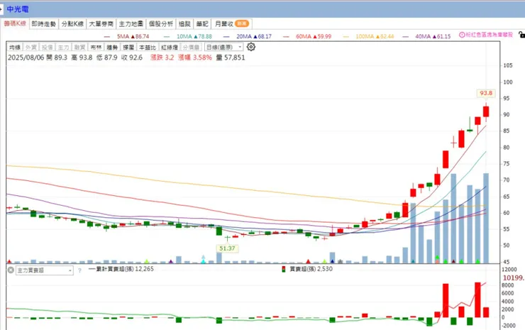This screenshot has height=330, width=525.
Task: Click the 40MA 61.15 legend text
Action: pyautogui.click(x=433, y=36)
